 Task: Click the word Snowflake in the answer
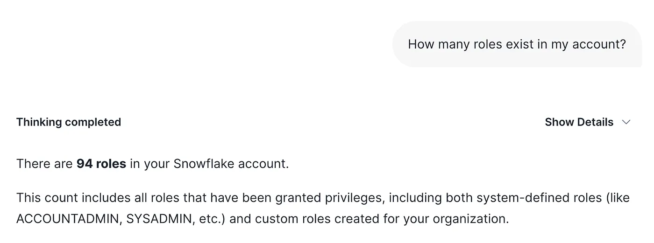pos(204,164)
